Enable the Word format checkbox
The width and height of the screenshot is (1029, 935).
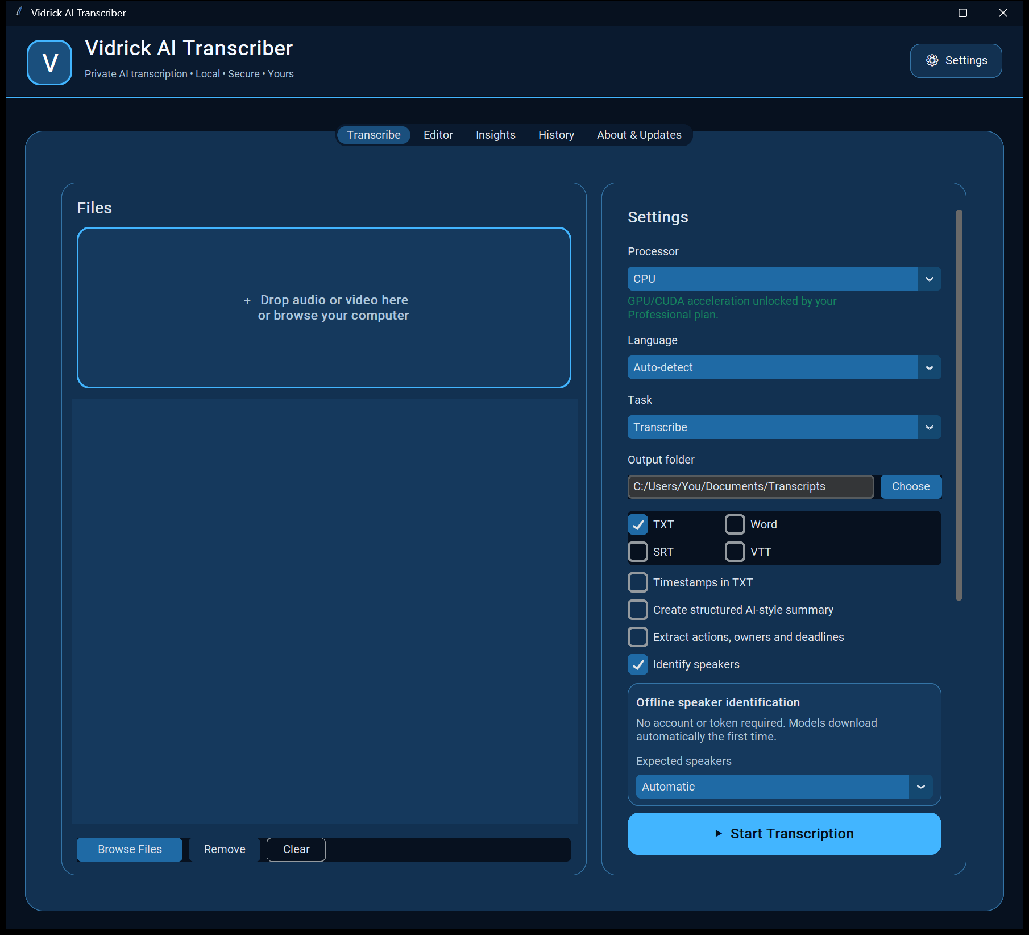point(735,524)
